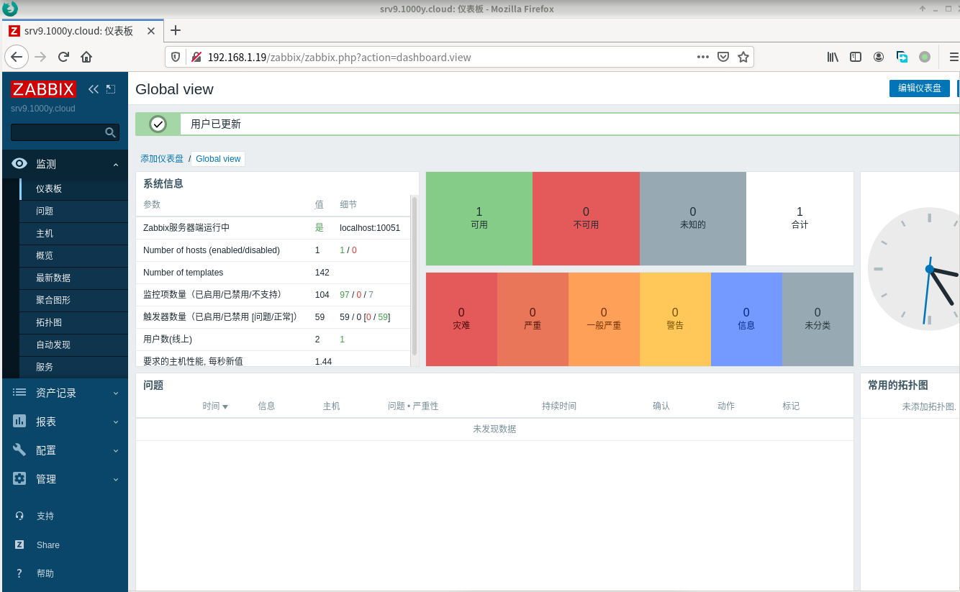Image resolution: width=960 pixels, height=592 pixels.
Task: Open the 监测 (Monitoring) eye icon in sidebar
Action: (19, 163)
